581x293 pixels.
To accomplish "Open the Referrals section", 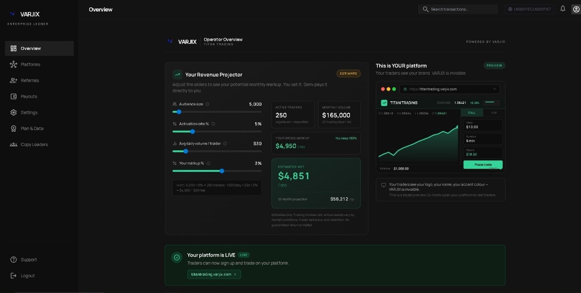I will pyautogui.click(x=39, y=81).
